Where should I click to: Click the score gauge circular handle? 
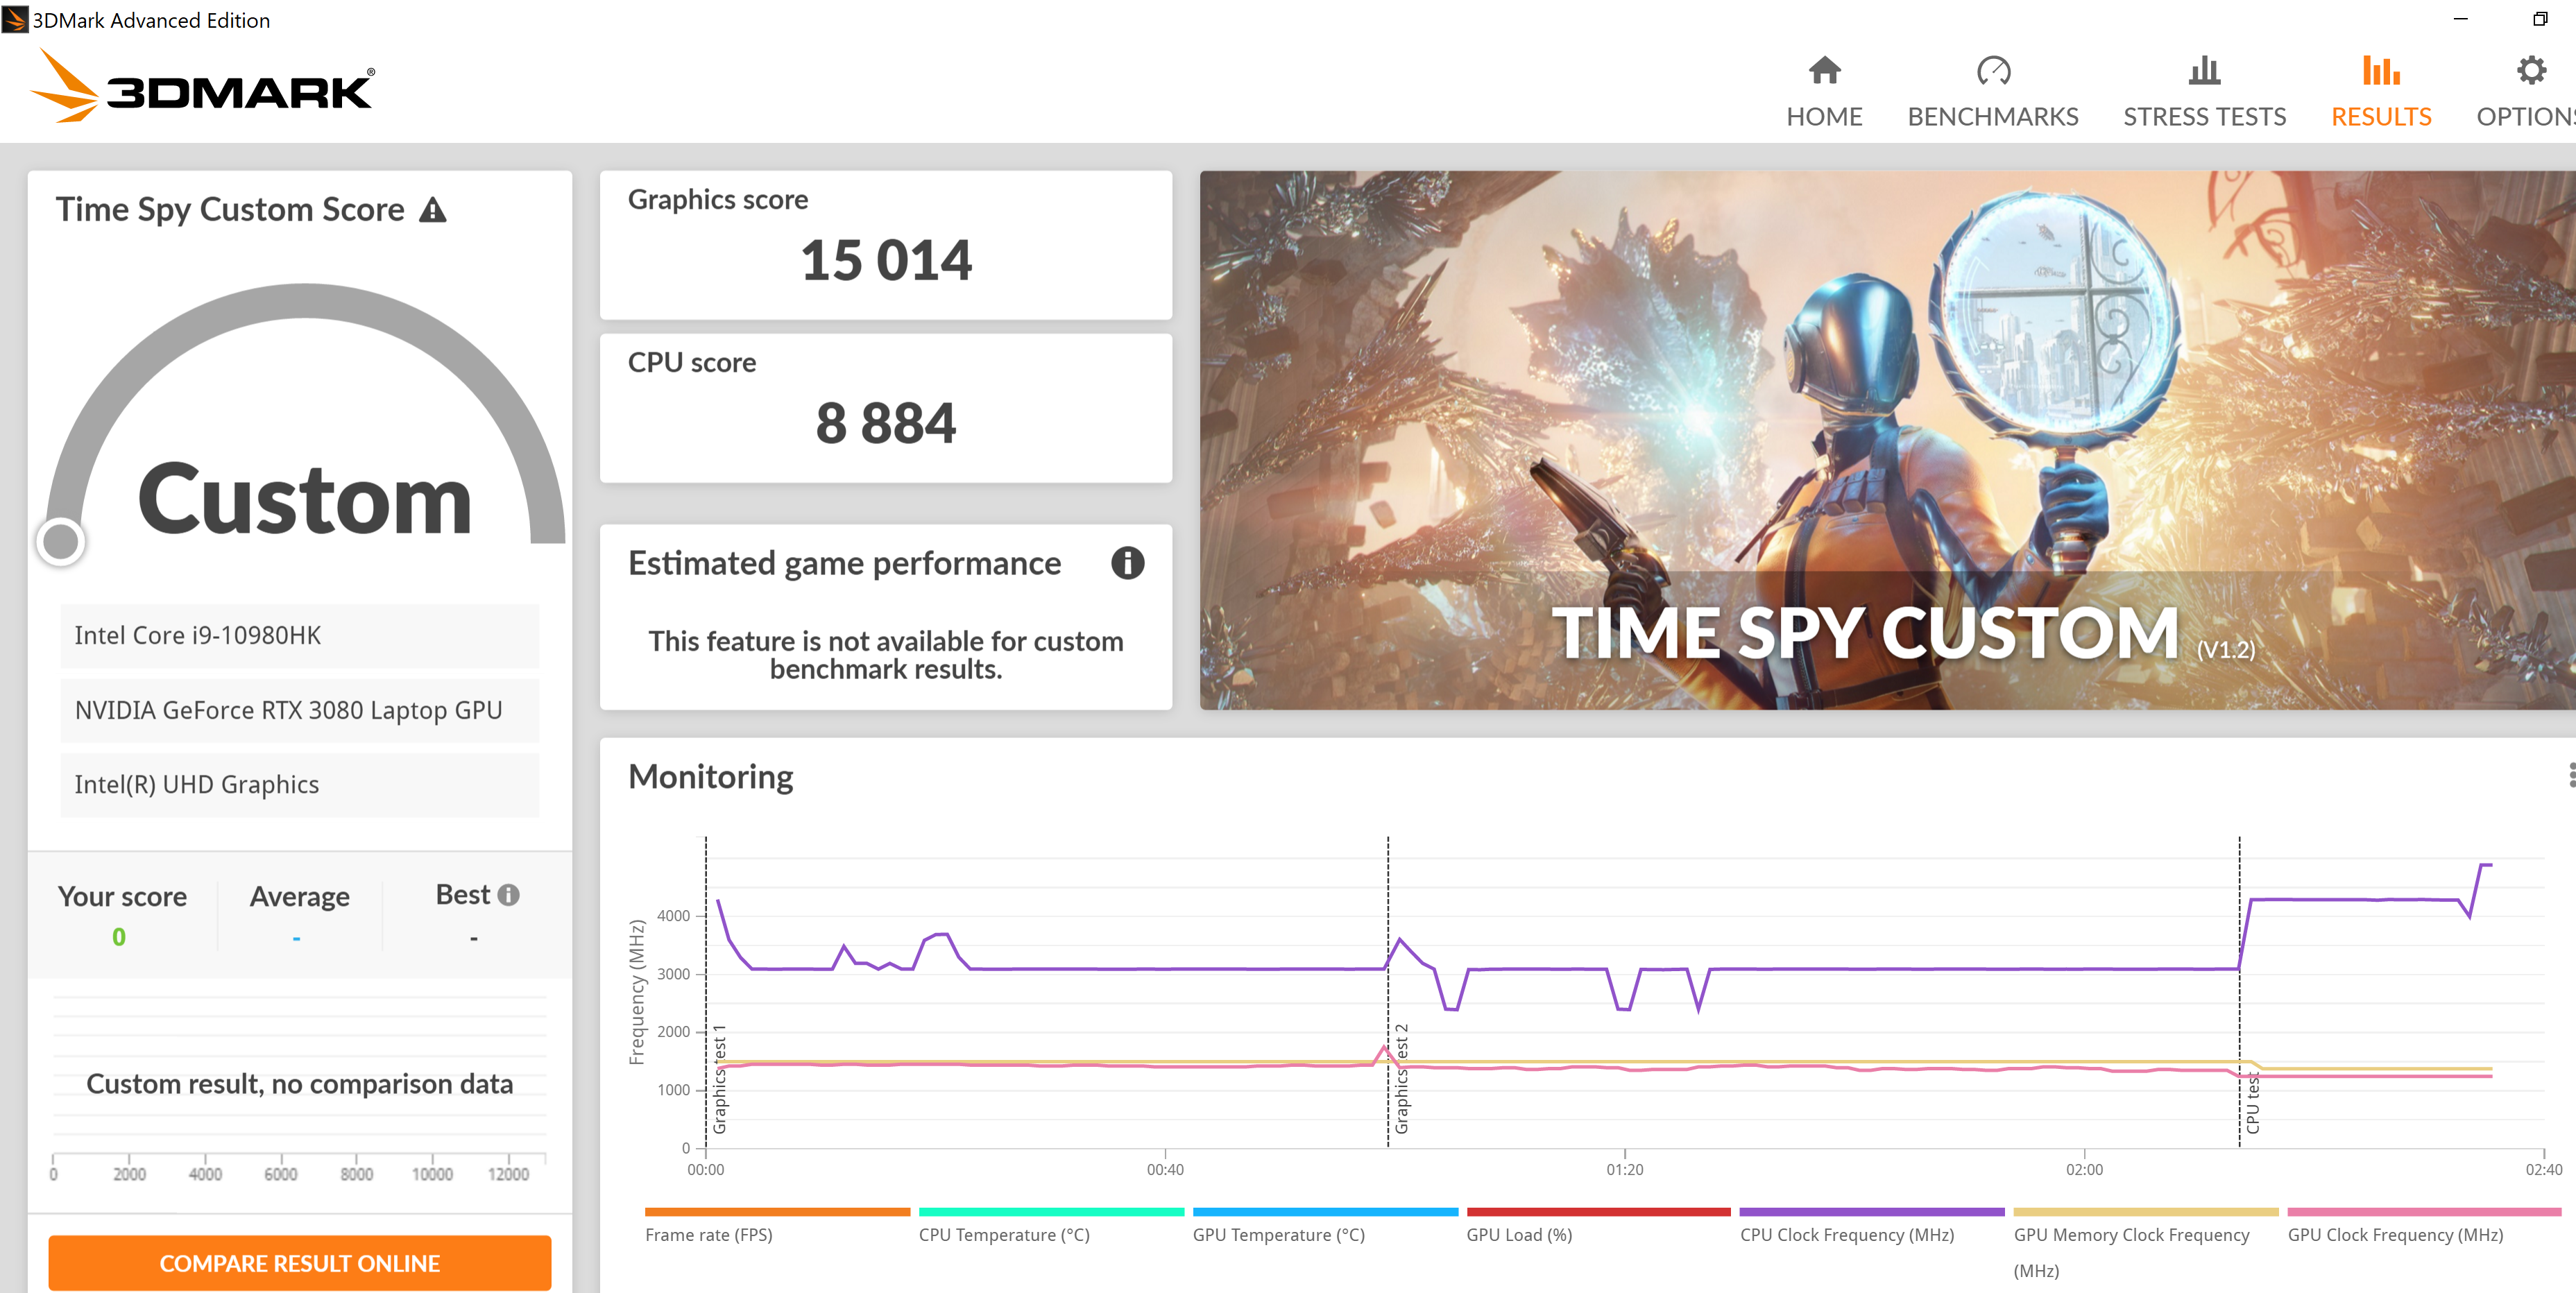point(61,542)
